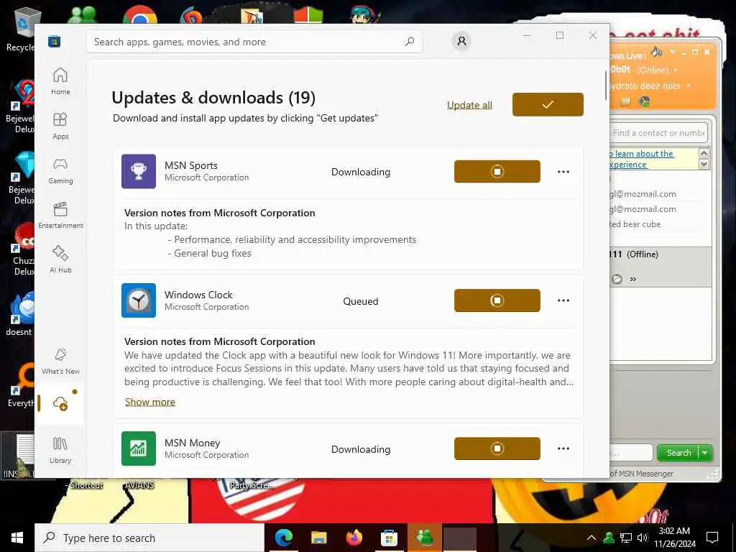Stop the MSN Money download
736x552 pixels.
coord(497,448)
